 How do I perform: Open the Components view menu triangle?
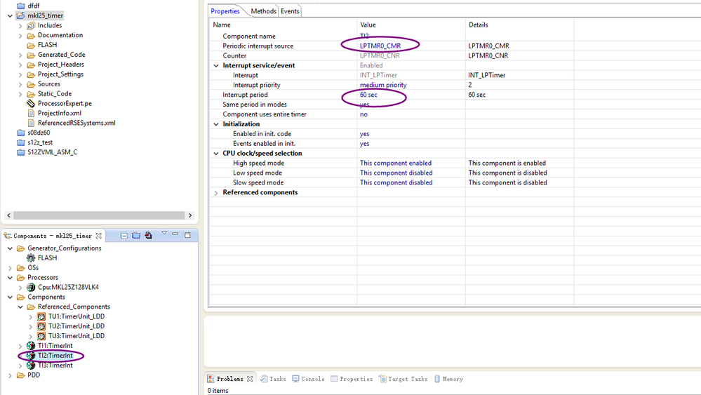tap(164, 233)
